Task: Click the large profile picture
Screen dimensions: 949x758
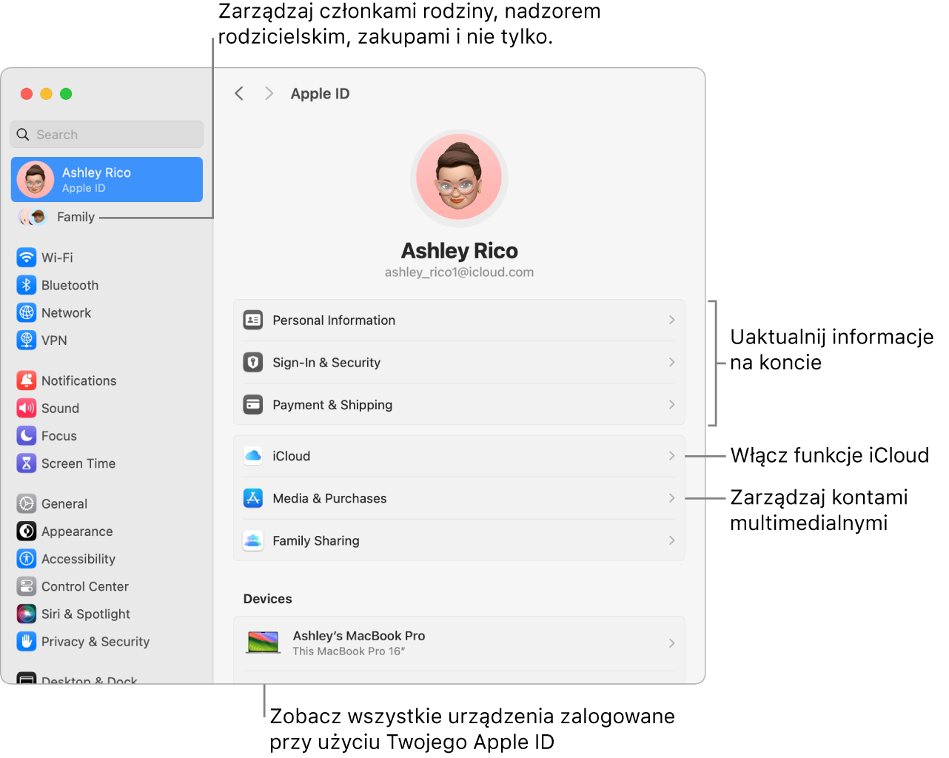Action: [x=459, y=178]
